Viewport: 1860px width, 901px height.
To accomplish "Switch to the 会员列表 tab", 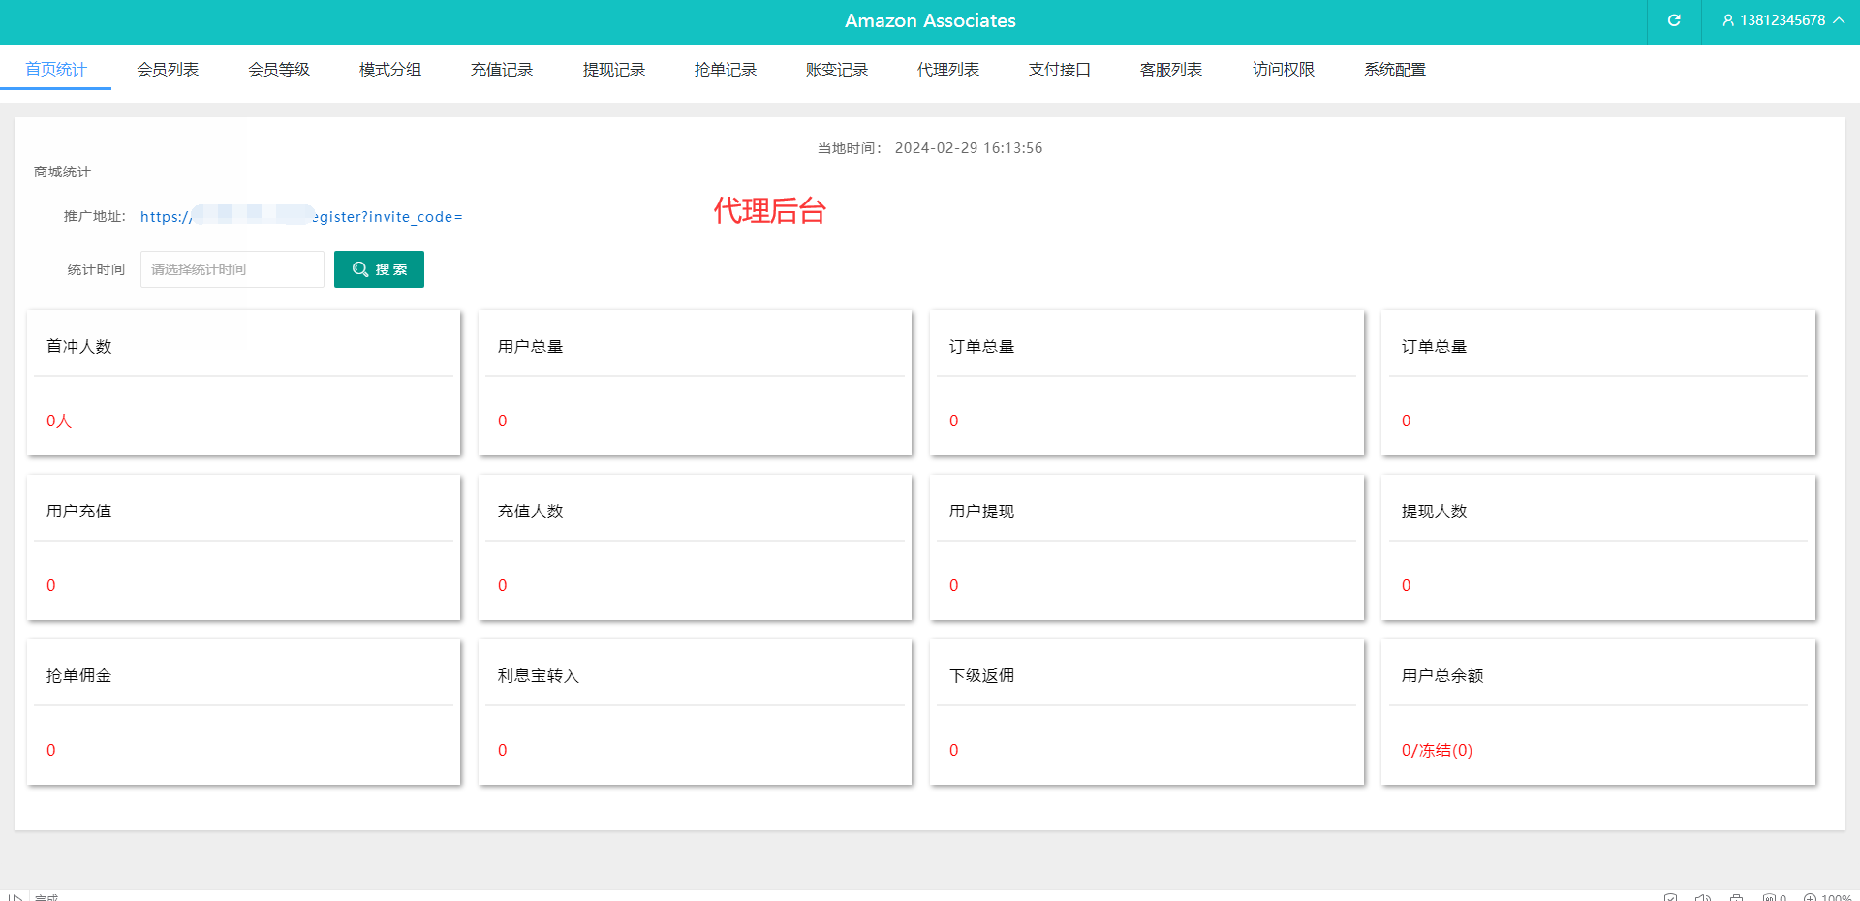I will pyautogui.click(x=168, y=70).
